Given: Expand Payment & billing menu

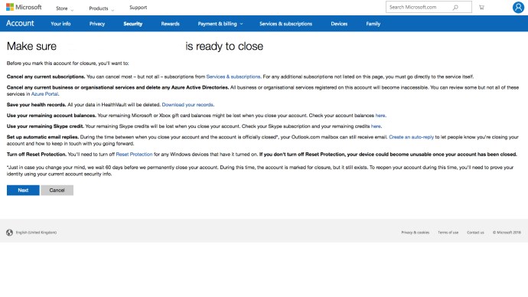Looking at the screenshot, I should [220, 24].
